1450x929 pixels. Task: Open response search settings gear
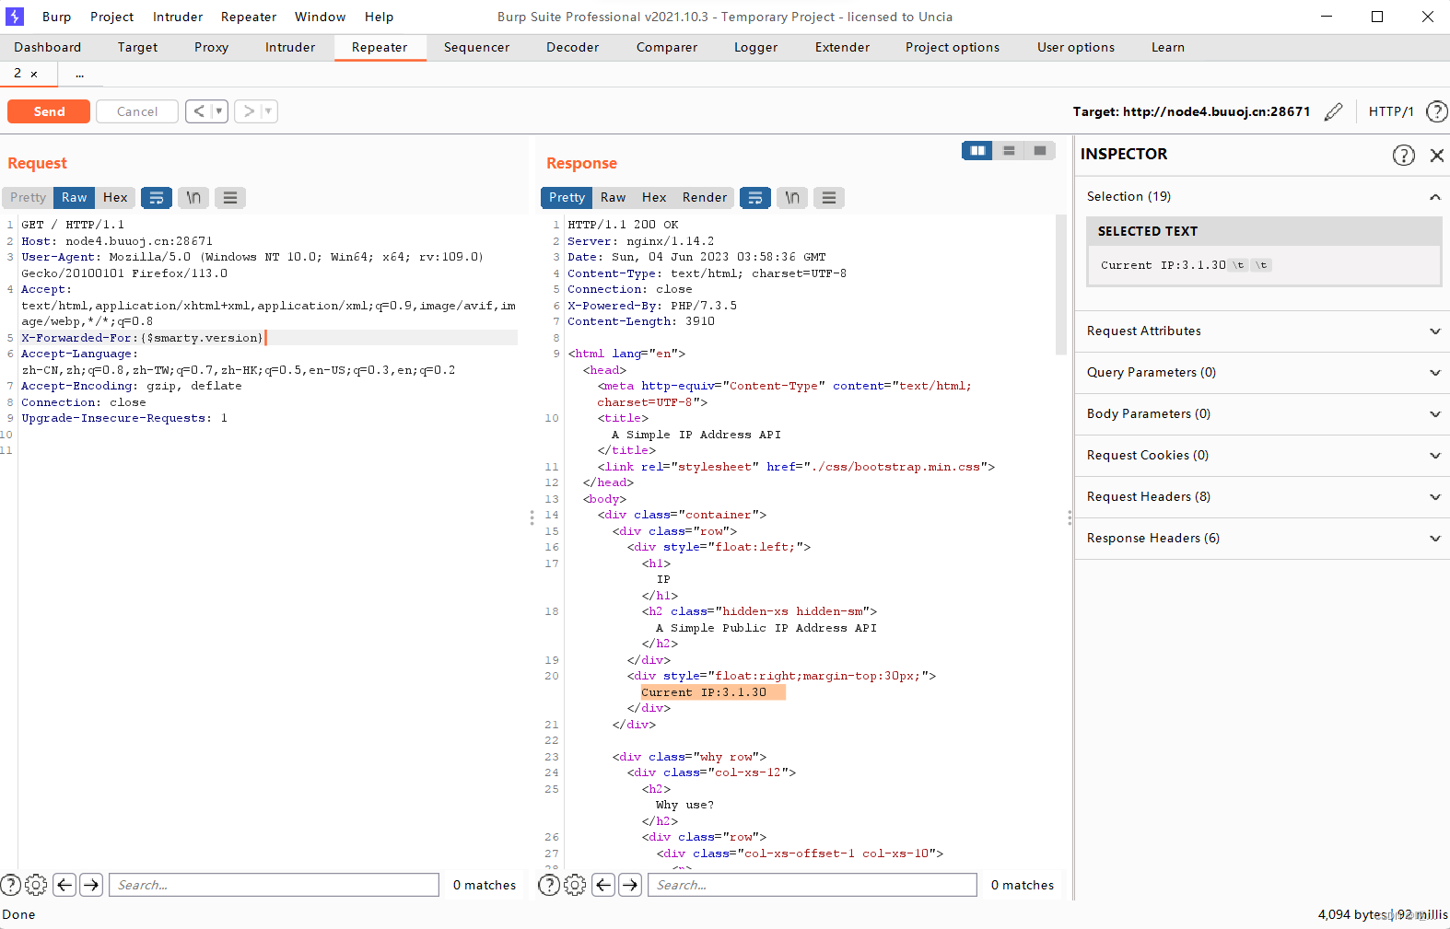coord(575,885)
